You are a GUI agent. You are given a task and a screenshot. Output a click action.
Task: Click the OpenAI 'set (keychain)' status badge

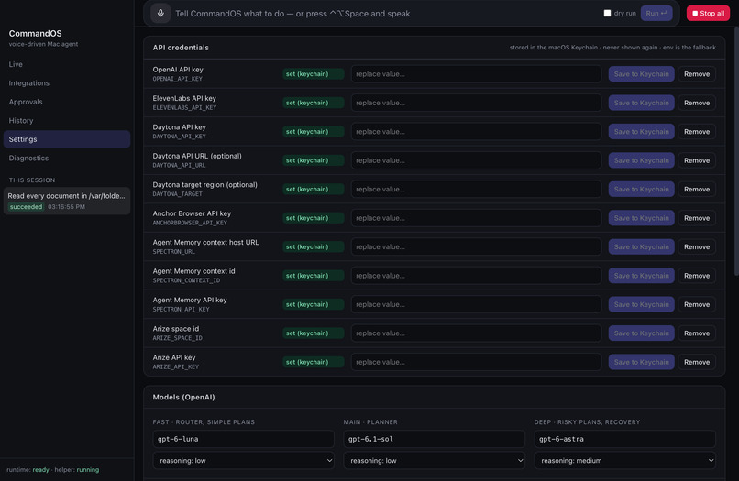(x=313, y=74)
